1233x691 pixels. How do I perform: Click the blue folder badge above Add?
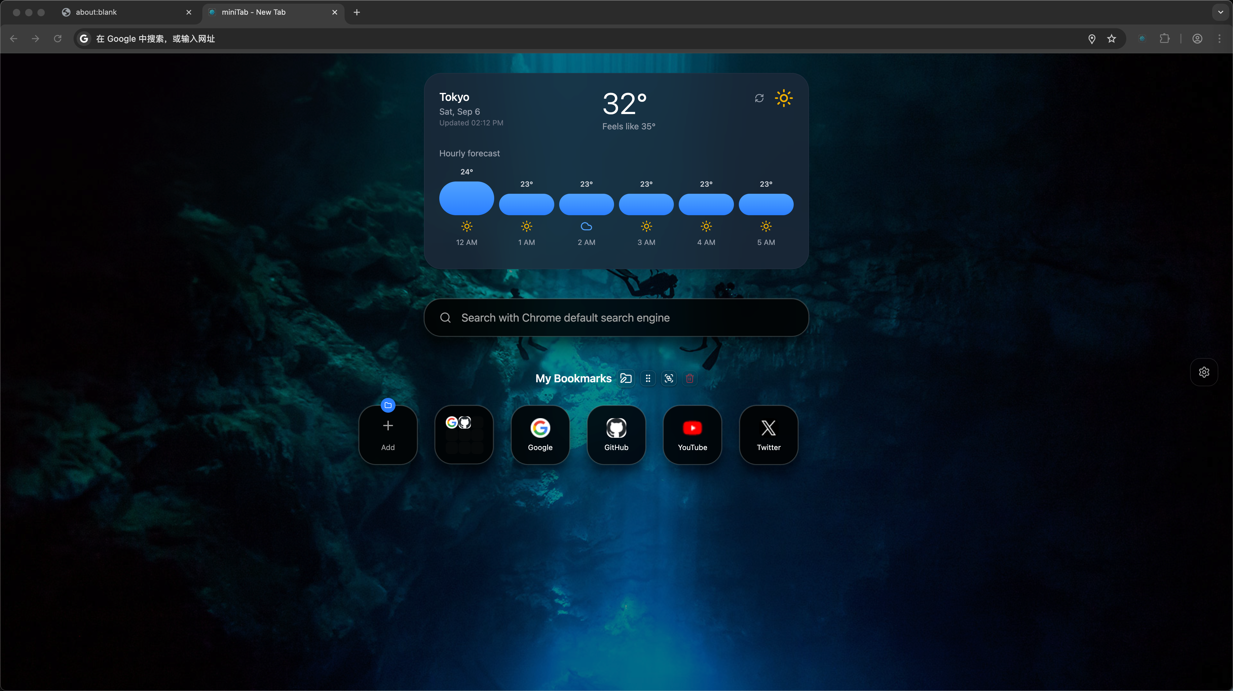point(388,405)
